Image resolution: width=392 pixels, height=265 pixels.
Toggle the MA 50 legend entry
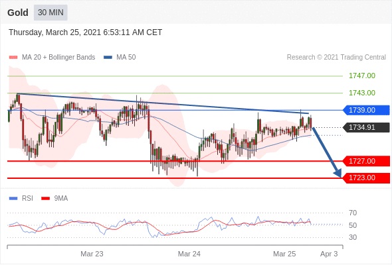(120, 58)
